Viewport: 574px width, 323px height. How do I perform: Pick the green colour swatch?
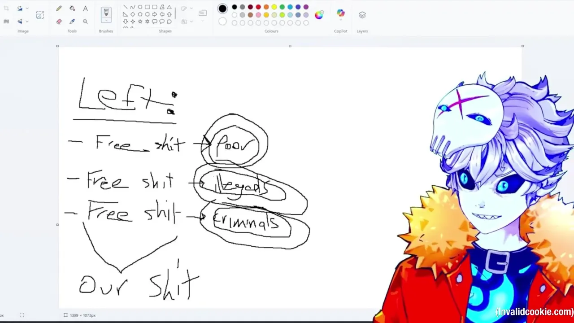point(282,7)
